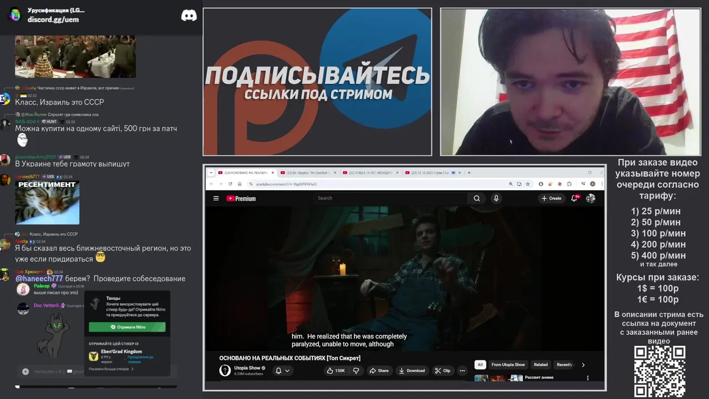Open the Utopia Show channel avatar
This screenshot has height=399, width=709.
point(225,371)
